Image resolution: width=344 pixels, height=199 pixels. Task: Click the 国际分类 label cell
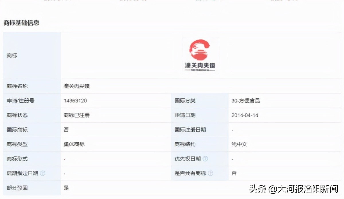tap(200, 101)
